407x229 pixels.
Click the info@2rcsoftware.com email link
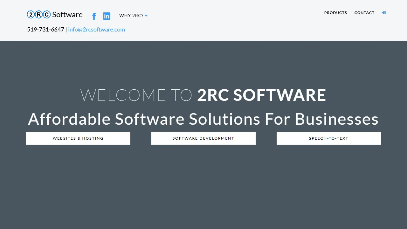pos(97,29)
